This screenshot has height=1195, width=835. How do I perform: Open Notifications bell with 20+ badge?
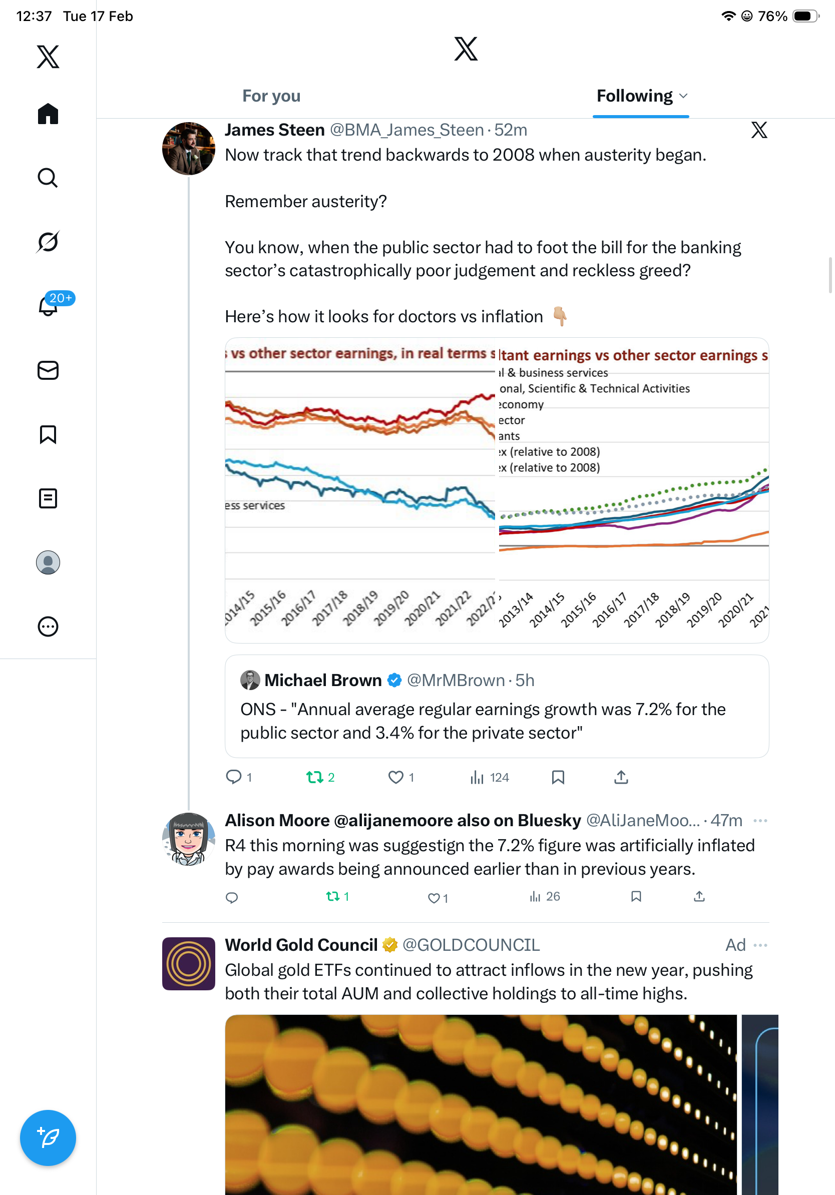[48, 306]
